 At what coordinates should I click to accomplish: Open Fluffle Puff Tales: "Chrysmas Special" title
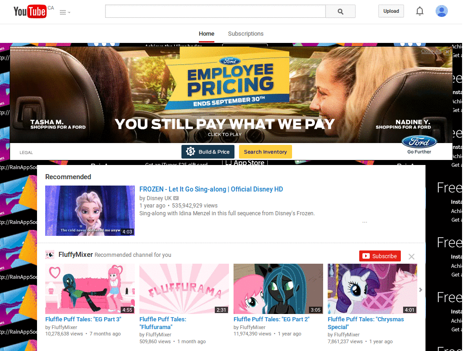coord(366,323)
